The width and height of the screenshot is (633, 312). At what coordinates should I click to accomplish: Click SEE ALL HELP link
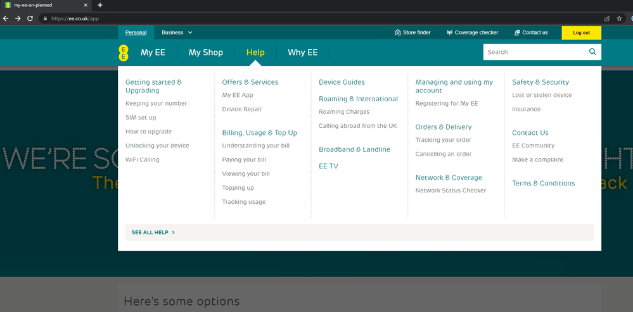click(153, 233)
